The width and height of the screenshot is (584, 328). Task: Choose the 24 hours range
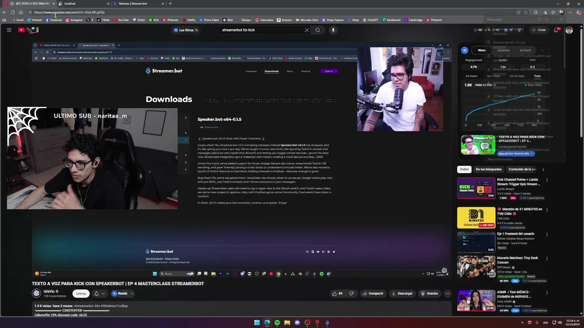pyautogui.click(x=471, y=76)
